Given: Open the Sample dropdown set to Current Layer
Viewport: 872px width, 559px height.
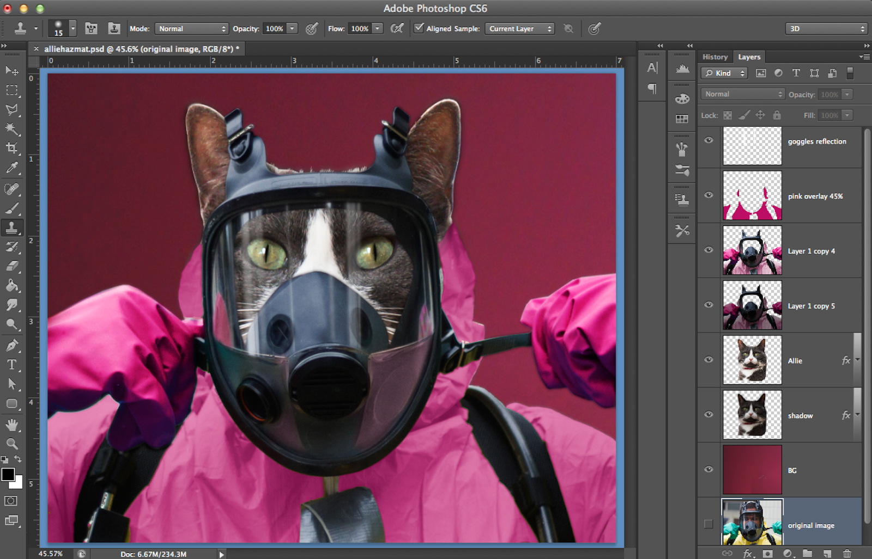Looking at the screenshot, I should point(519,28).
